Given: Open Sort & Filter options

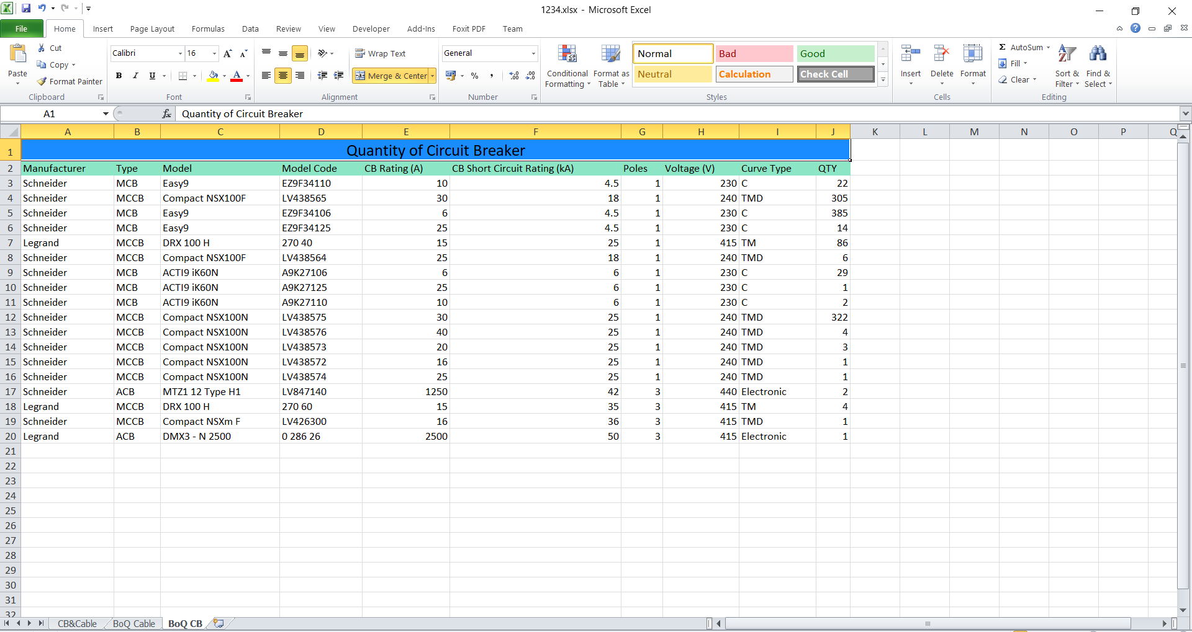Looking at the screenshot, I should (1067, 66).
